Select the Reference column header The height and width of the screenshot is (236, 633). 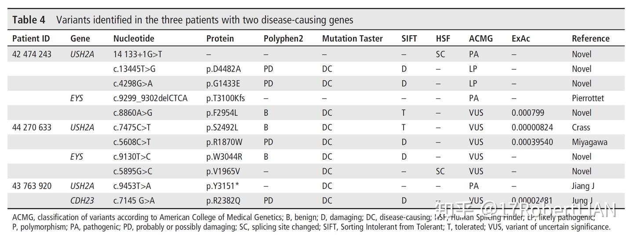tap(590, 39)
